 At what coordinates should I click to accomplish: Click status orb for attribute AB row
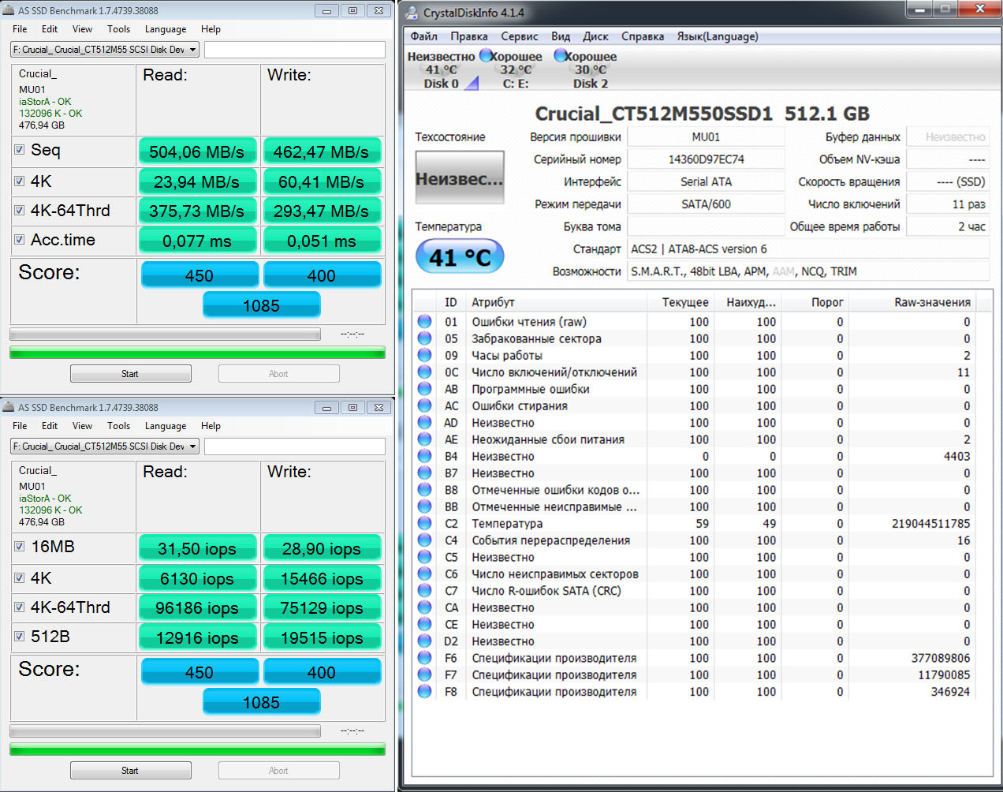(424, 389)
